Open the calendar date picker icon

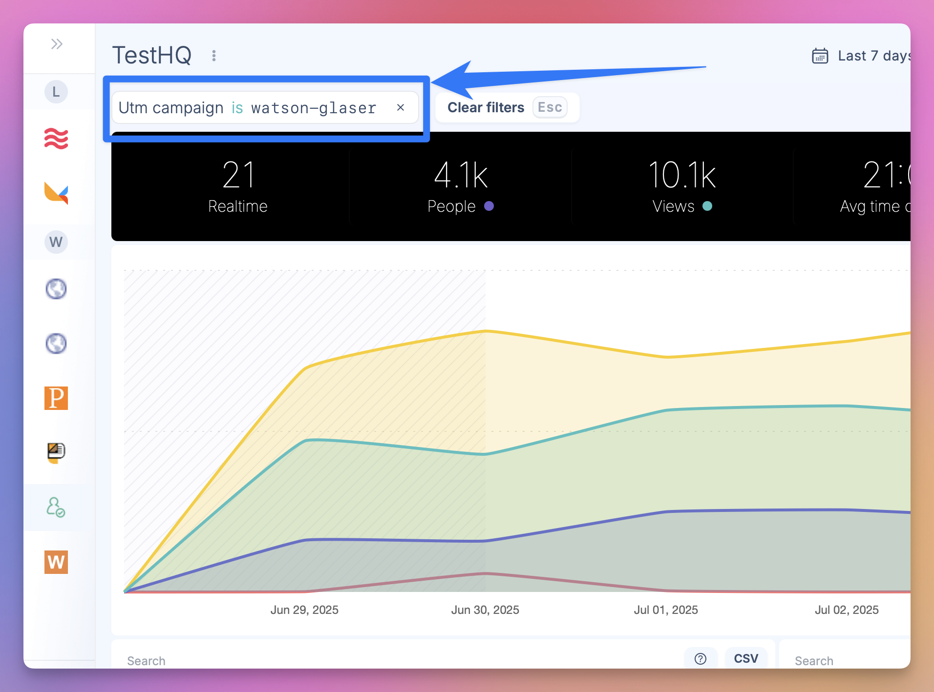pos(819,56)
